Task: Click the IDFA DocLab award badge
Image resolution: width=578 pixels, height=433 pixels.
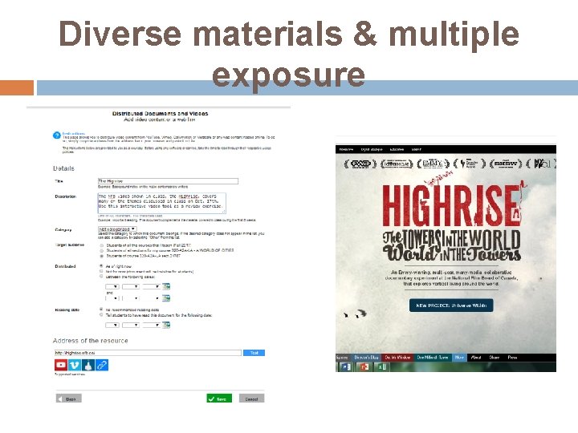Action: click(397, 164)
